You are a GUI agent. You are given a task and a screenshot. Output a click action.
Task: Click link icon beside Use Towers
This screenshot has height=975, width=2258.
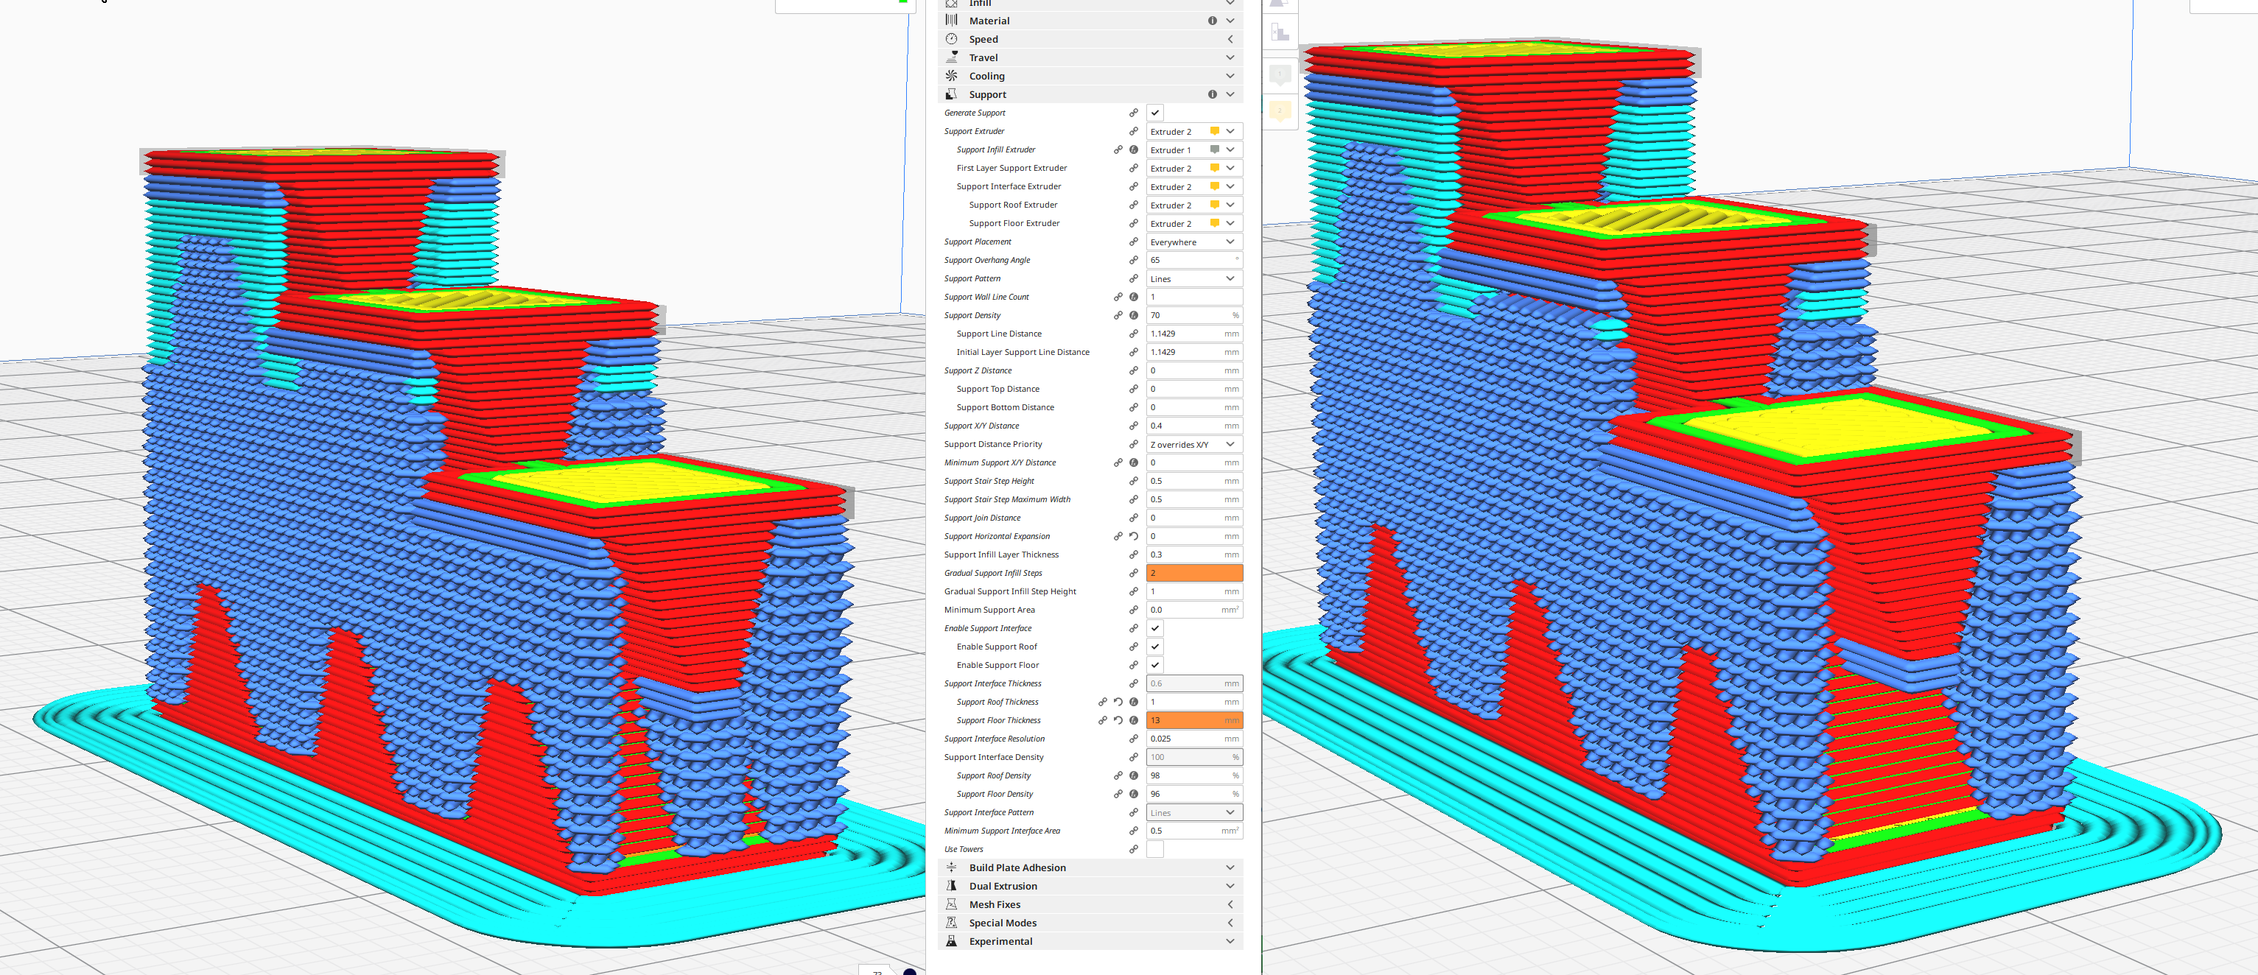pos(1133,849)
